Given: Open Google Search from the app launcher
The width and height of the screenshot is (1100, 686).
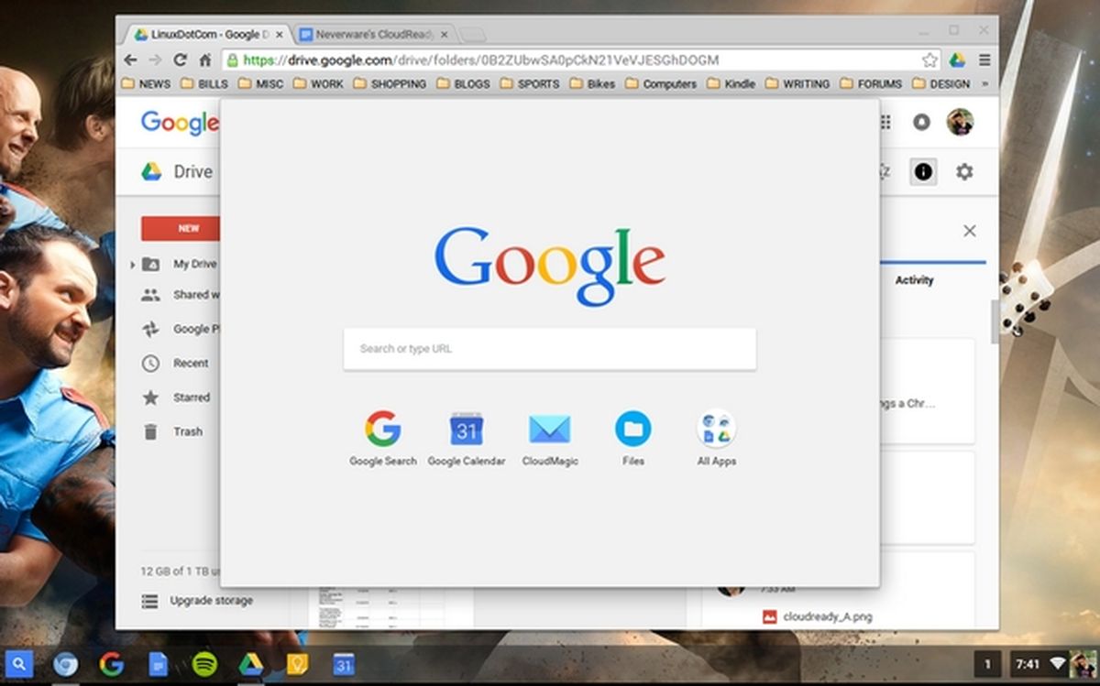Looking at the screenshot, I should [382, 427].
